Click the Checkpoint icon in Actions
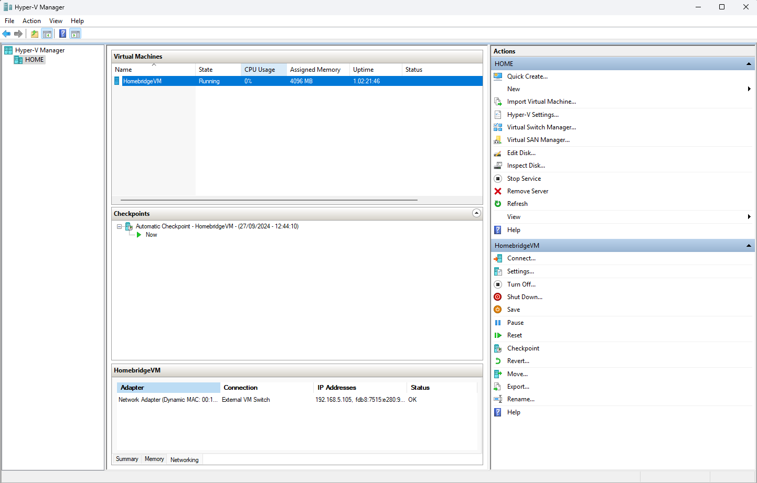757x483 pixels. pyautogui.click(x=498, y=348)
